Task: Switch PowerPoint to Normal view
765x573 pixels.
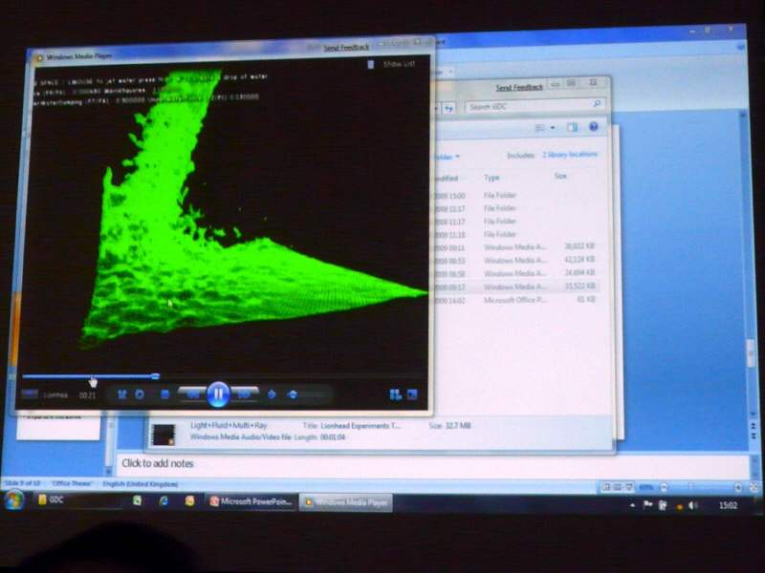Action: (x=606, y=487)
